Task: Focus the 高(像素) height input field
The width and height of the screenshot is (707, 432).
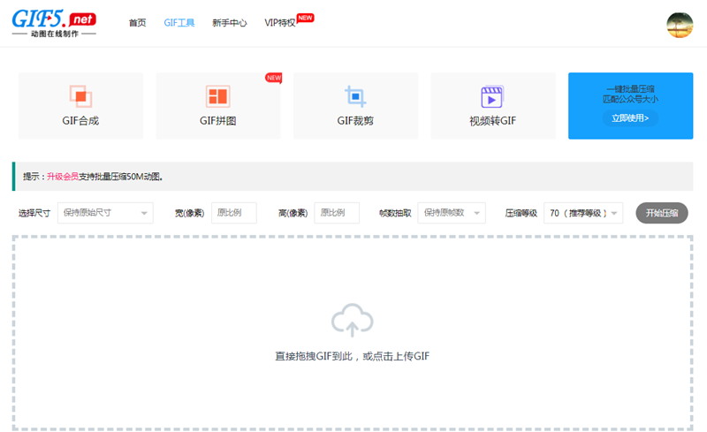Action: coord(337,213)
